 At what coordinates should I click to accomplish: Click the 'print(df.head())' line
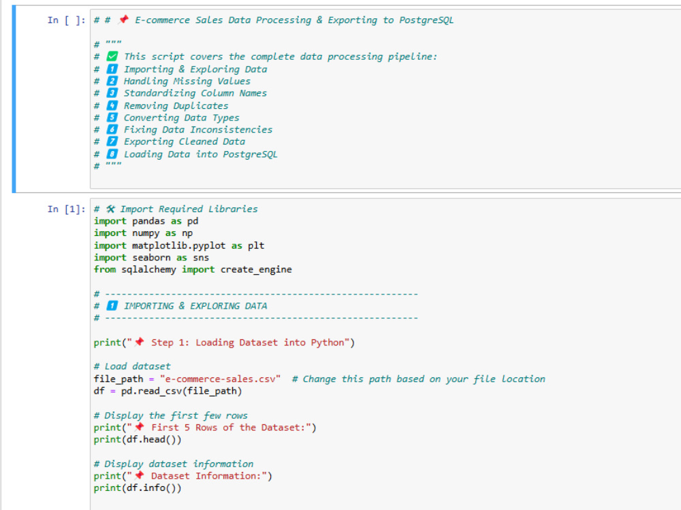click(x=138, y=440)
